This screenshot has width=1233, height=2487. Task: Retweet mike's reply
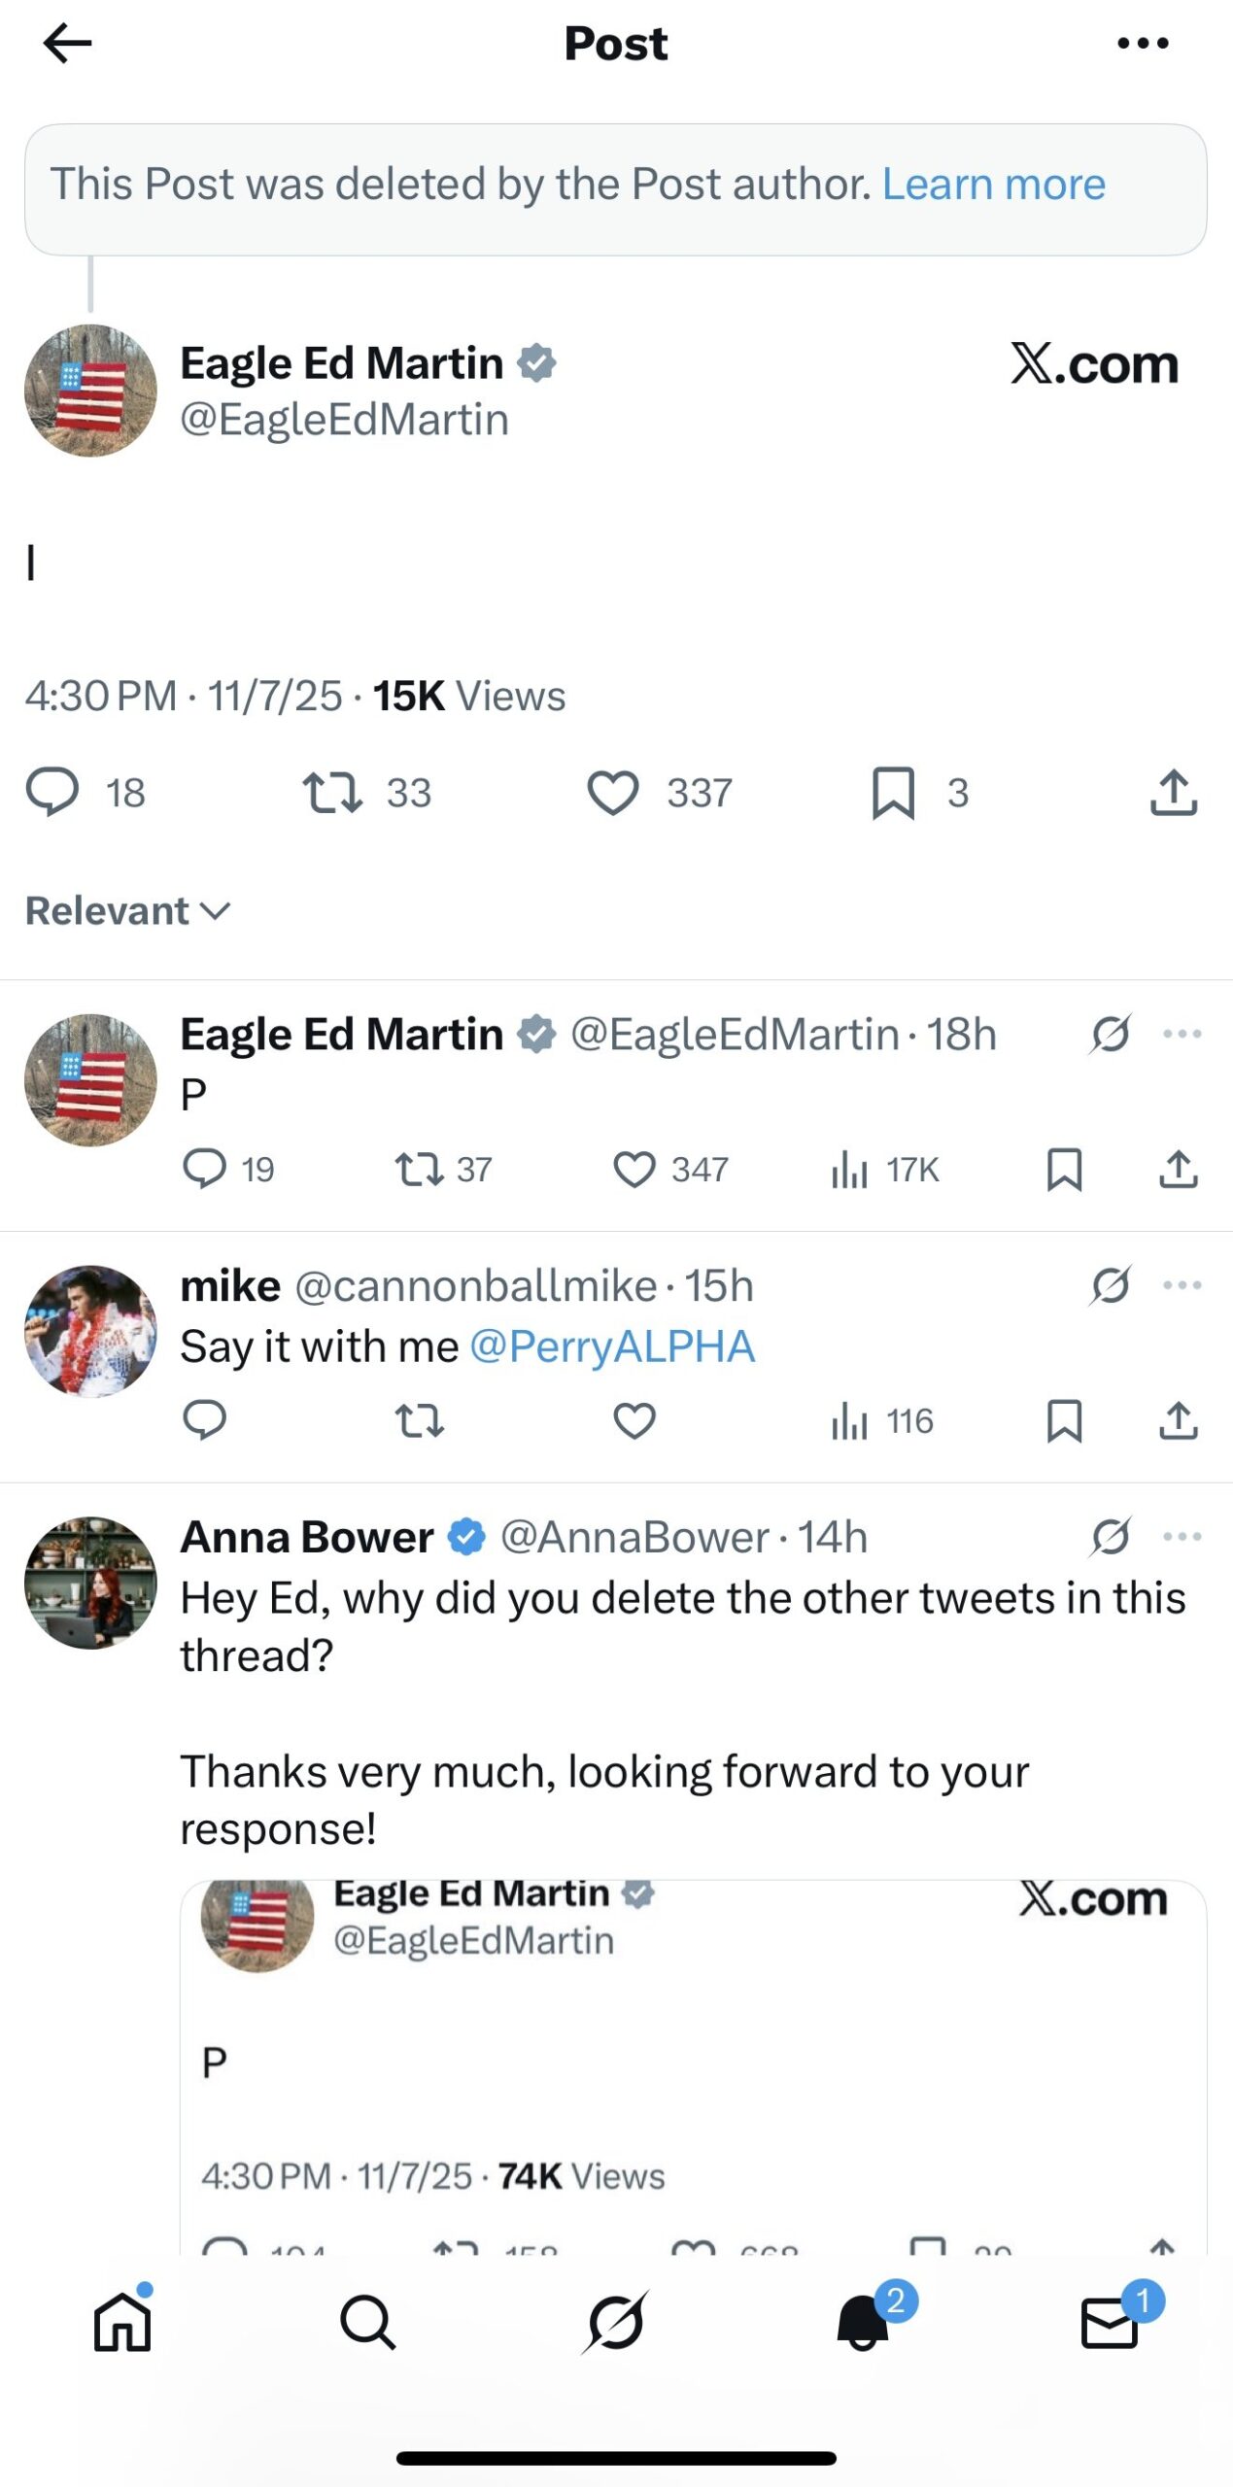pos(420,1421)
